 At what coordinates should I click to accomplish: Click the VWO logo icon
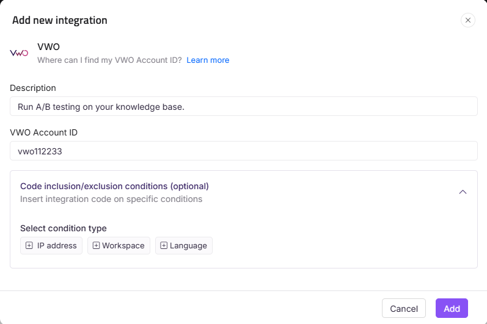19,53
